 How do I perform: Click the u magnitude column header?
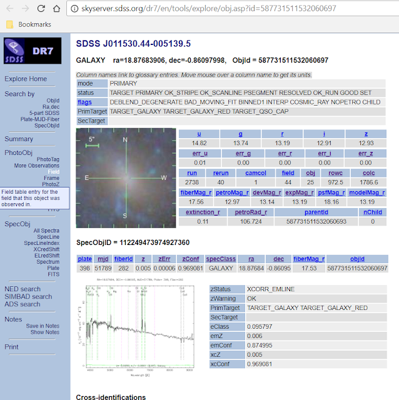point(199,134)
